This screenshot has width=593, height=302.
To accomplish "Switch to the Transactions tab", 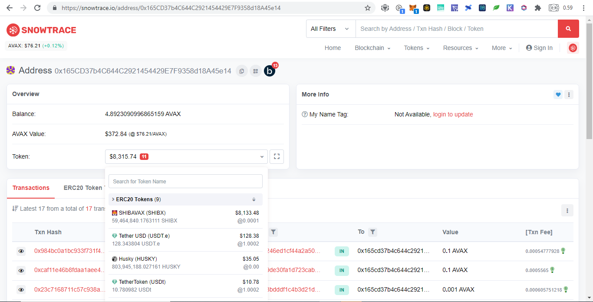I will tap(31, 188).
